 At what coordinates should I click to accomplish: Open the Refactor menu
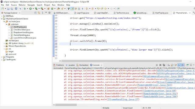22,5
